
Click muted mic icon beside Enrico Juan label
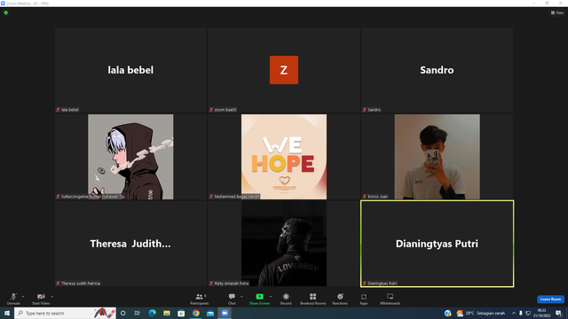point(365,197)
